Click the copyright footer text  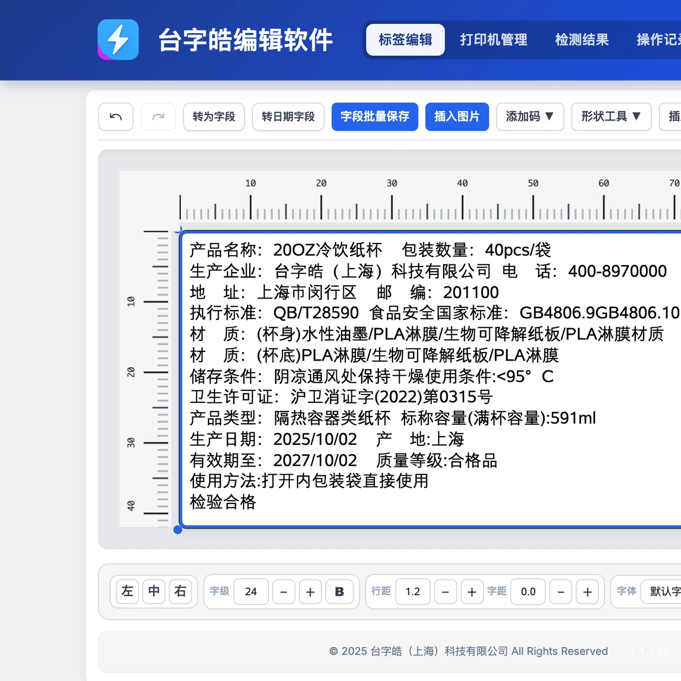tap(468, 651)
